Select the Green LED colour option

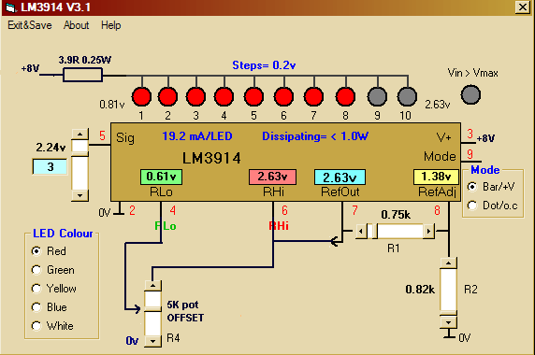pyautogui.click(x=36, y=270)
